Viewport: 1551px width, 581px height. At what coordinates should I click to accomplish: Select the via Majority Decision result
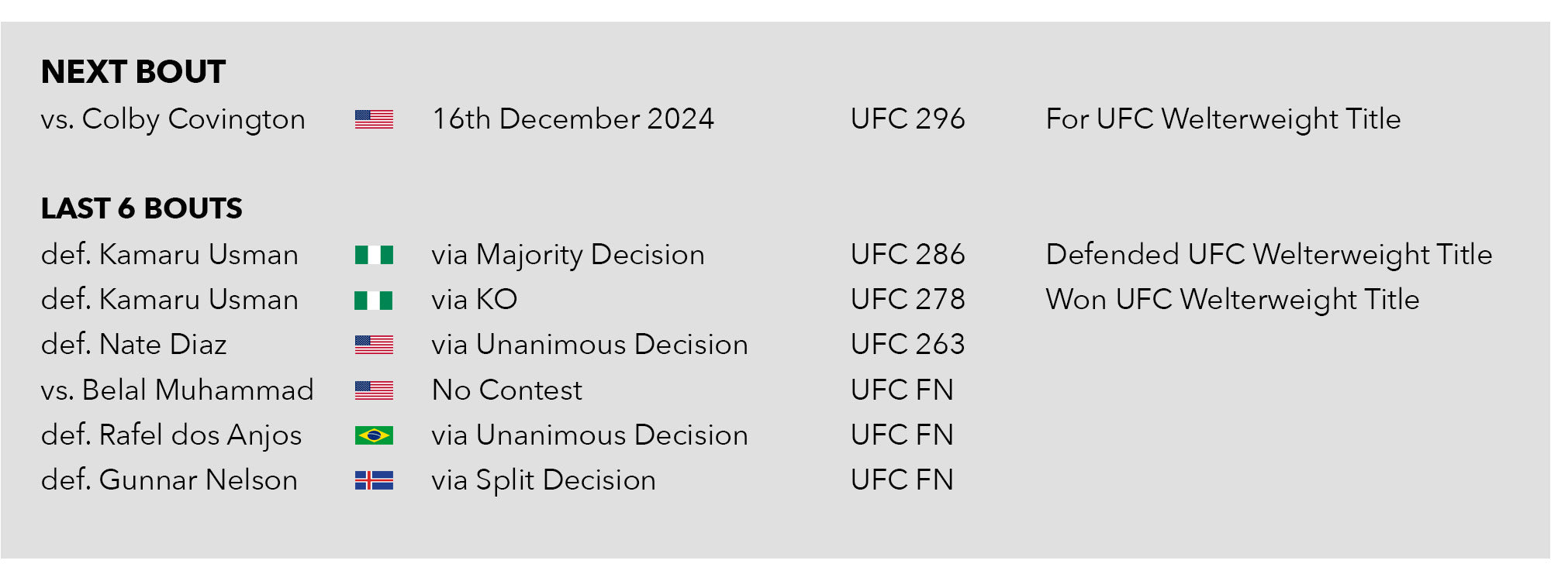[568, 255]
